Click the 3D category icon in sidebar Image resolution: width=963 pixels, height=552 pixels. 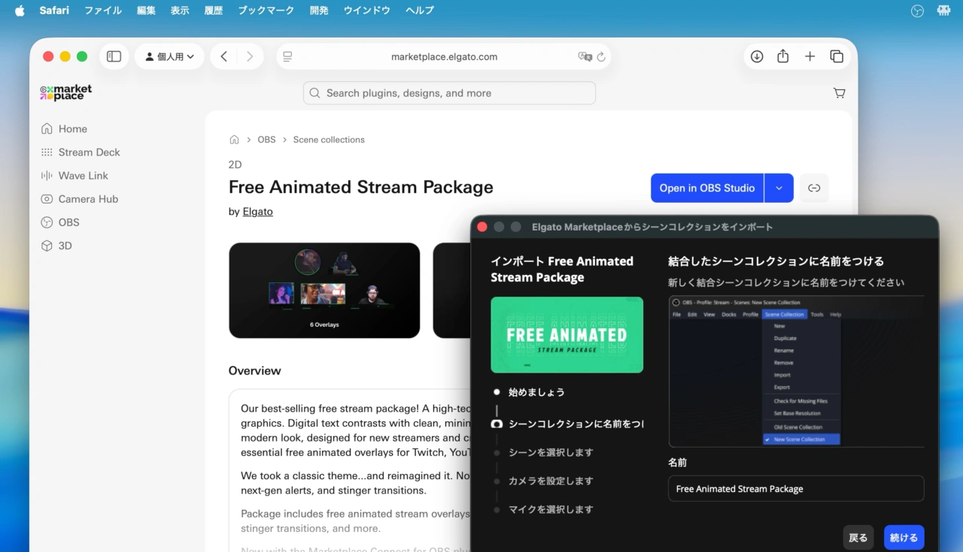47,245
